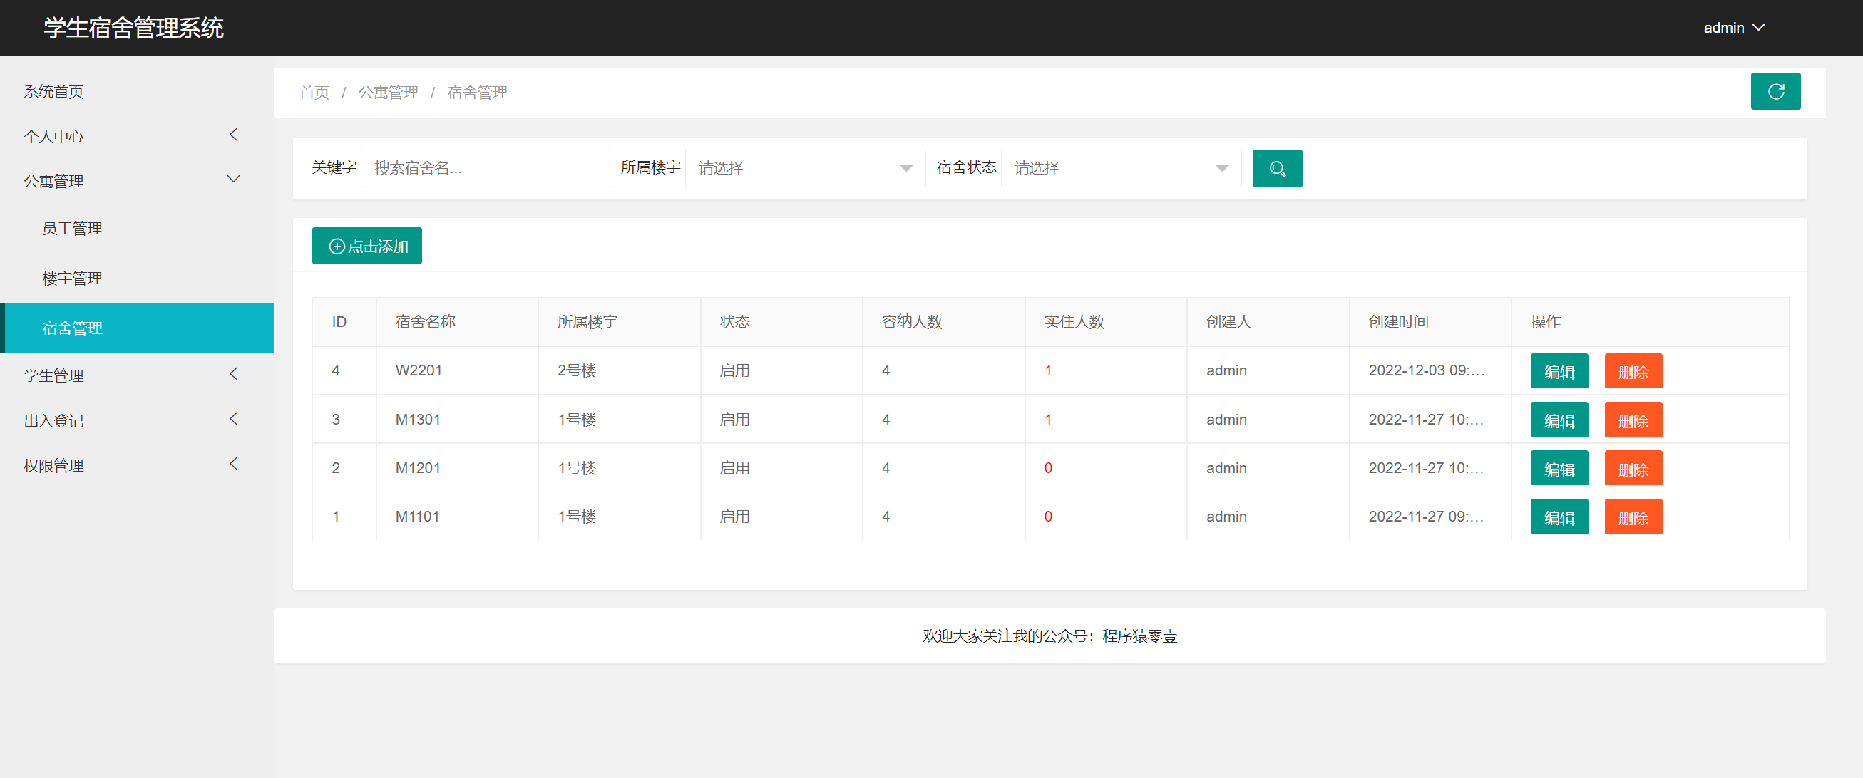Open 员工管理 in the sidebar

(x=72, y=228)
